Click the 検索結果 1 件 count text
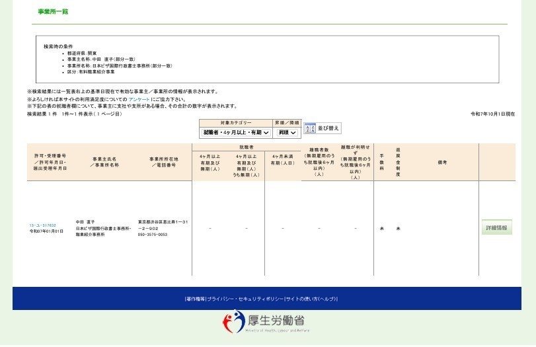Image resolution: width=536 pixels, height=347 pixels. coord(42,114)
